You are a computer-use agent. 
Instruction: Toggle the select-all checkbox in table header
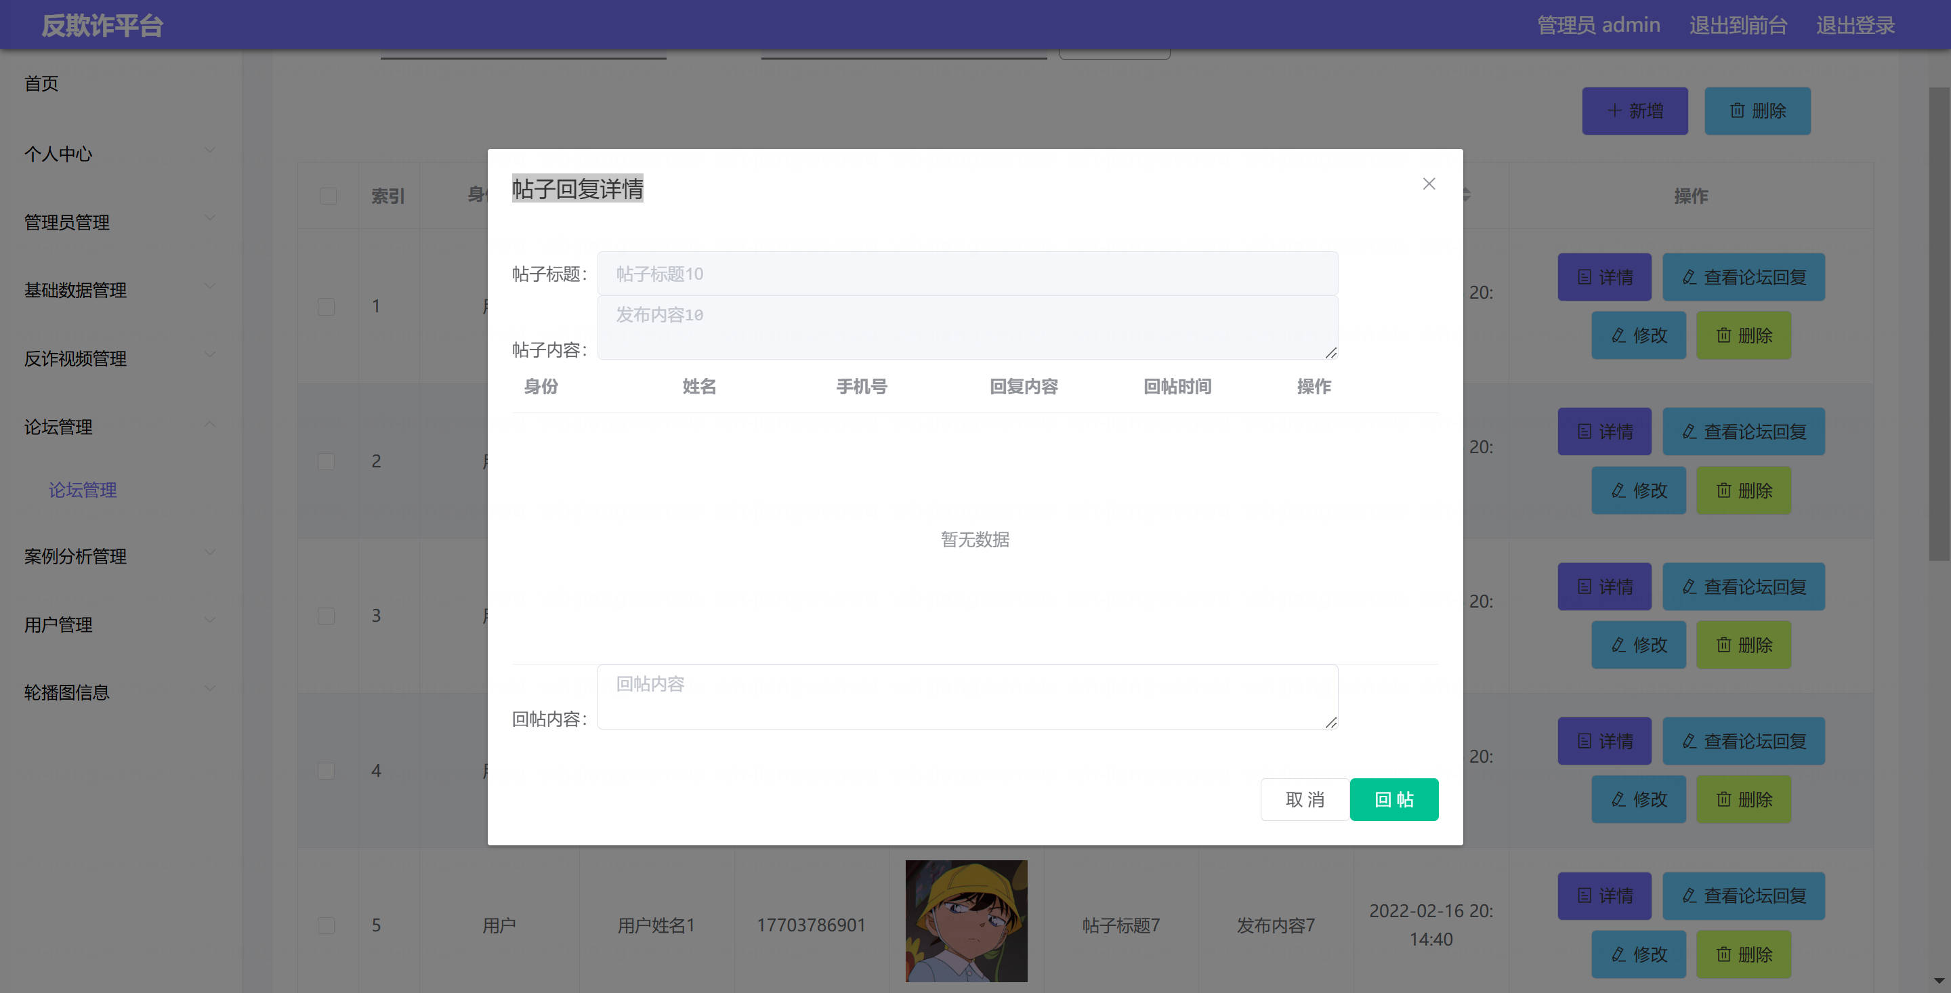click(328, 196)
